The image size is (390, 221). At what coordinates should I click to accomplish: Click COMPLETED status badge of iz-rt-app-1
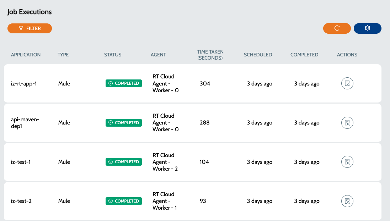pyautogui.click(x=124, y=83)
